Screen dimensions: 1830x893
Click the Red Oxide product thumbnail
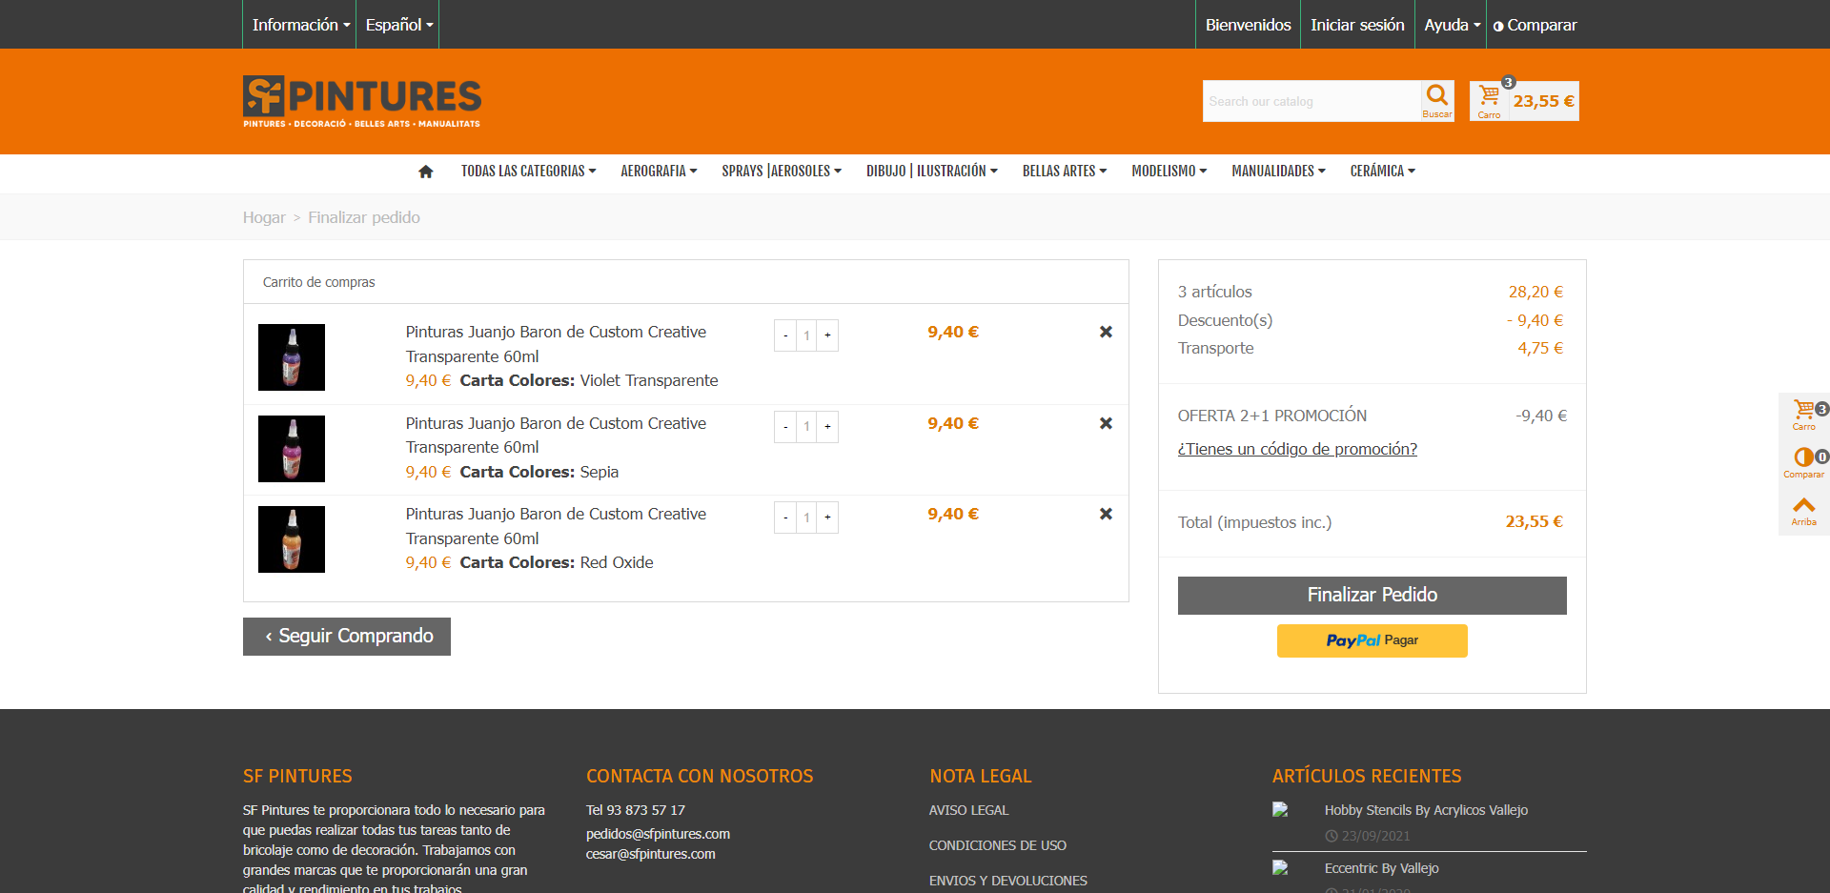[x=292, y=539]
